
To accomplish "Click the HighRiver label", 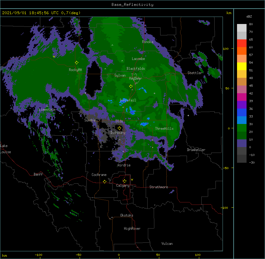I will coord(132,229).
